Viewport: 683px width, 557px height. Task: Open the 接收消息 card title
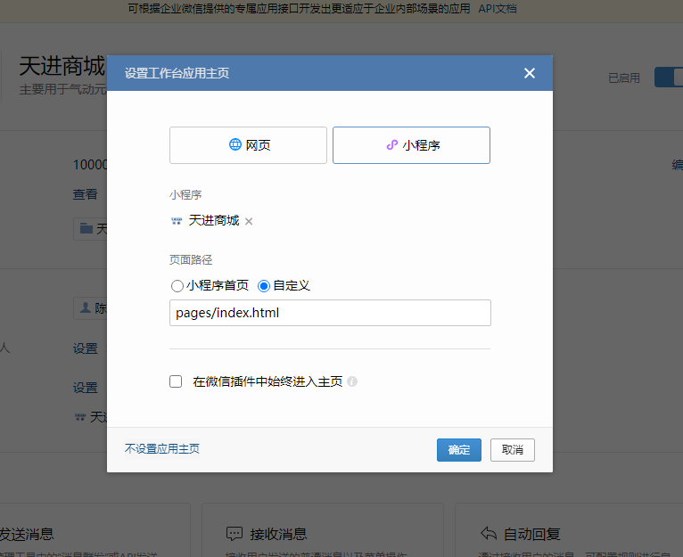coord(278,534)
